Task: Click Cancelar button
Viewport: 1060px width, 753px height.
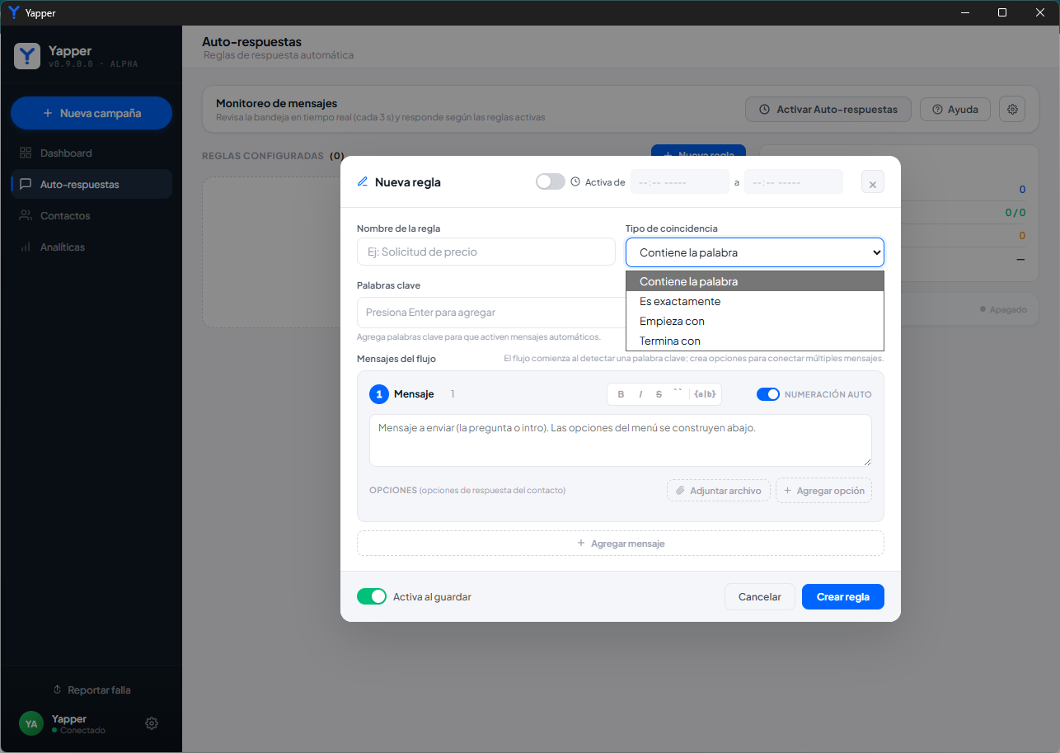Action: click(x=760, y=597)
